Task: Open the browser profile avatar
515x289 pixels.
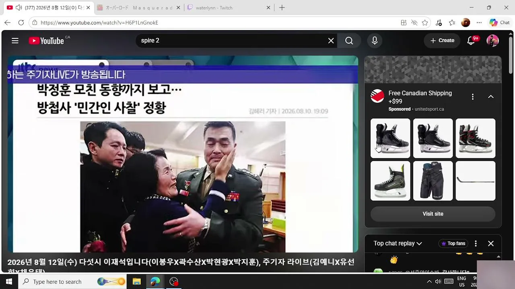Action: (x=466, y=22)
